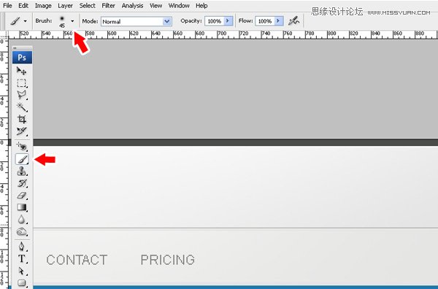Select the Red Eye healing tool
Image resolution: width=438 pixels, height=289 pixels.
coord(21,147)
